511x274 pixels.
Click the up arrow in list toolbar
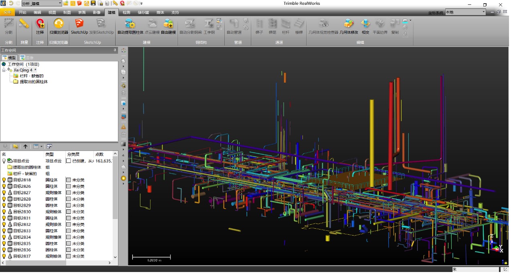25,147
